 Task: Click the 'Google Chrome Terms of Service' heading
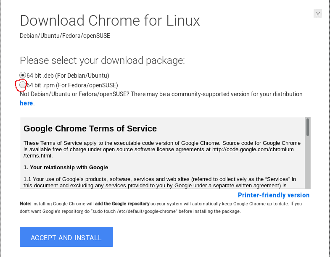[90, 128]
